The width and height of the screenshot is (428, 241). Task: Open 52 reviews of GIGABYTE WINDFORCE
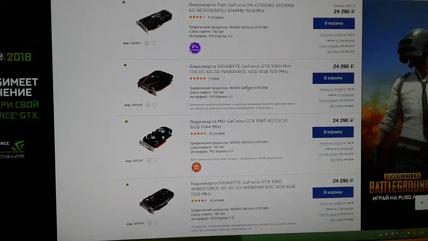[217, 200]
